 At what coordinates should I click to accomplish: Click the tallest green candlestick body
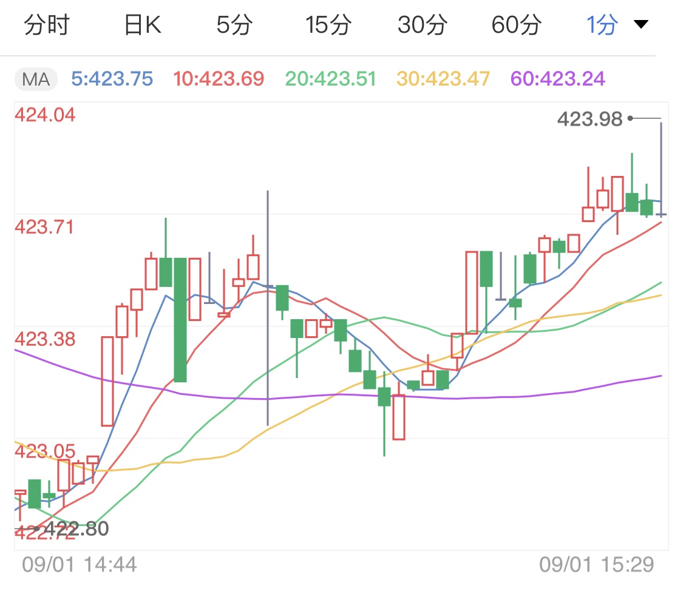[x=180, y=320]
